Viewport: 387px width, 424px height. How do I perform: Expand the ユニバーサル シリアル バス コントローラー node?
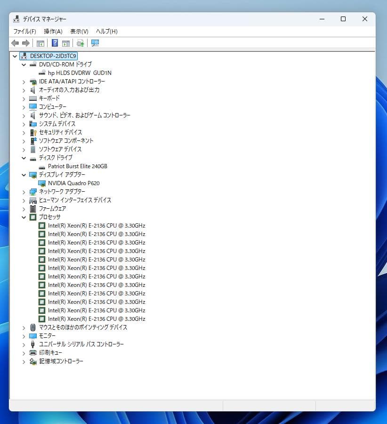click(24, 344)
